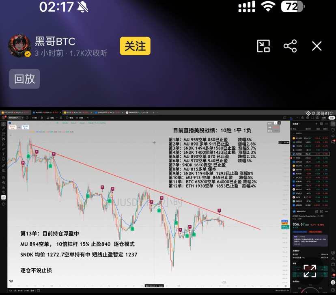Tap the 回放 replay label
Image resolution: width=336 pixels, height=295 pixels.
tap(24, 79)
